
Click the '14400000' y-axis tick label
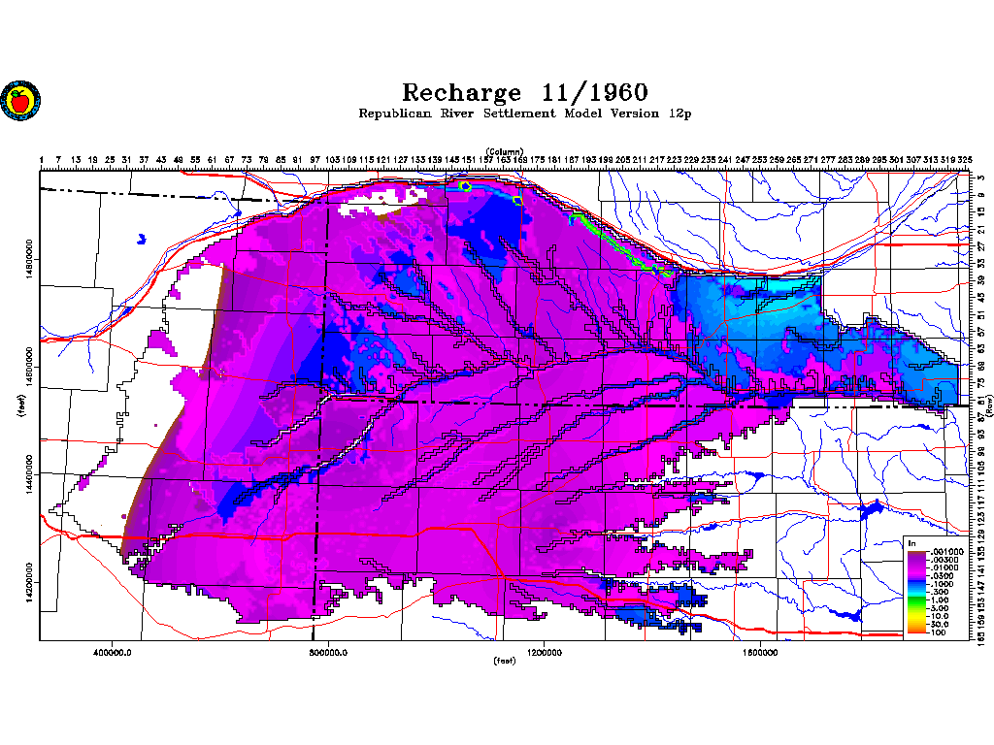pyautogui.click(x=30, y=474)
